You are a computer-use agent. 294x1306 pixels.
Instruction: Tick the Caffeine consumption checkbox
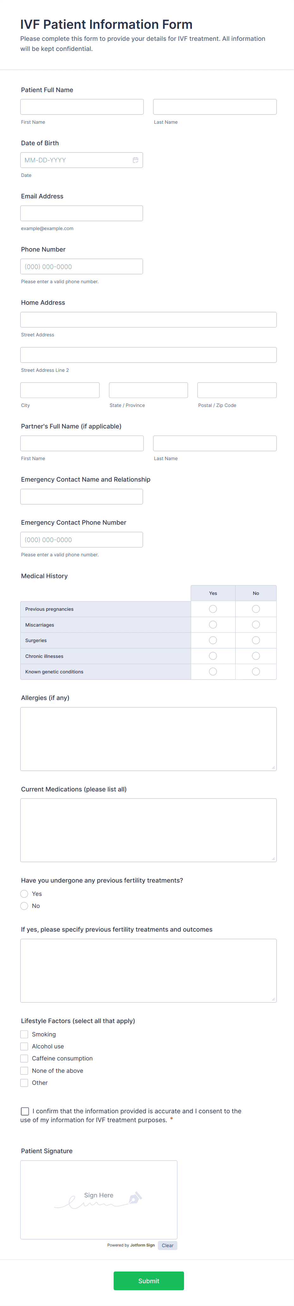coord(24,1059)
